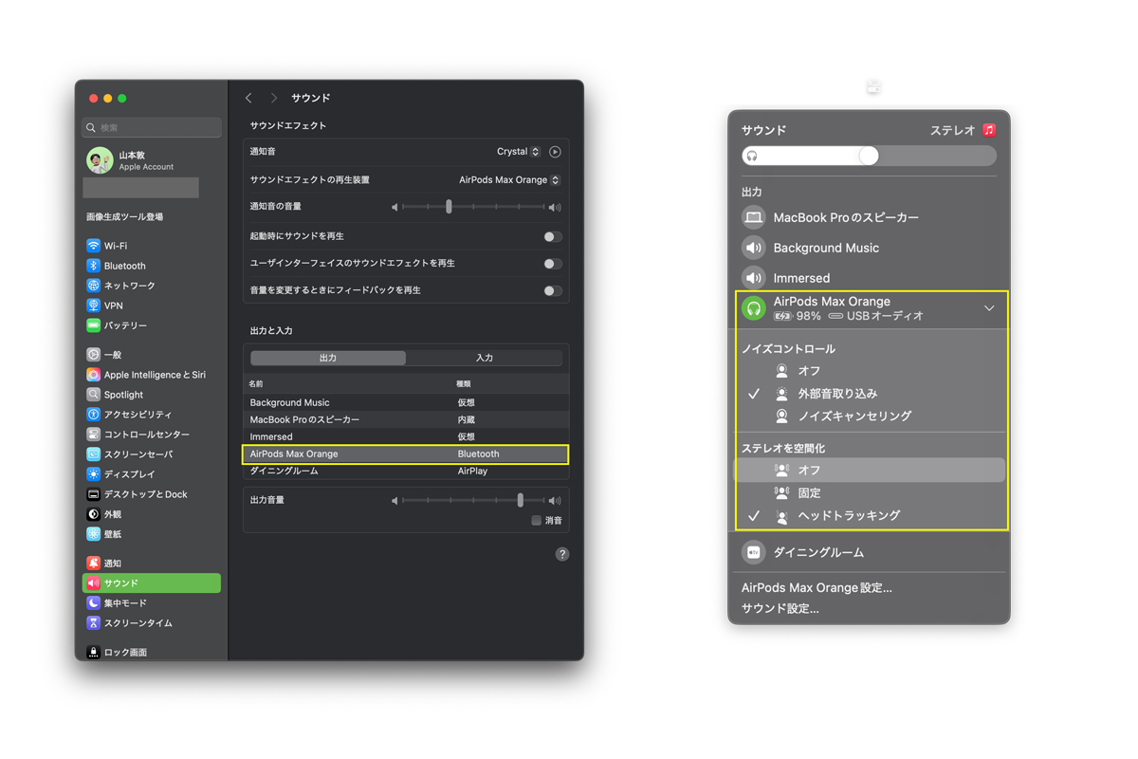Select the バッテリー battery icon
The image size is (1138, 759).
(x=93, y=325)
